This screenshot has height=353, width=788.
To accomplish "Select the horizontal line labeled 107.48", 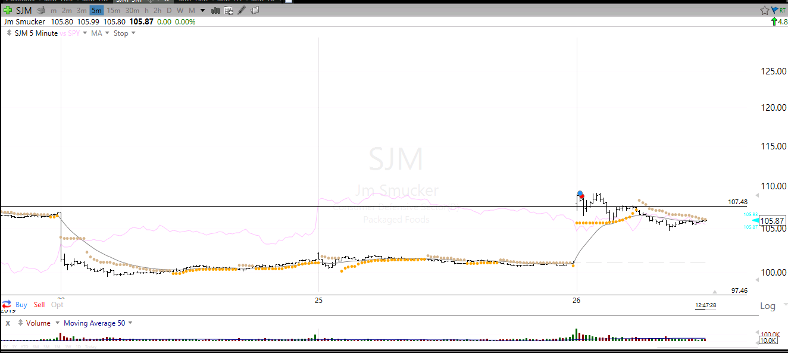I will point(374,207).
